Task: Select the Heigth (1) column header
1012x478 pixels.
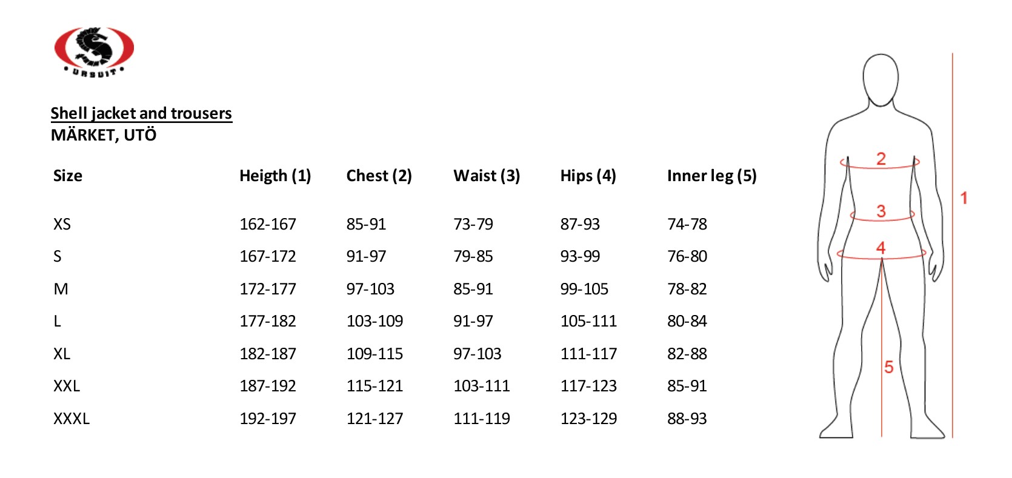Action: 275,176
